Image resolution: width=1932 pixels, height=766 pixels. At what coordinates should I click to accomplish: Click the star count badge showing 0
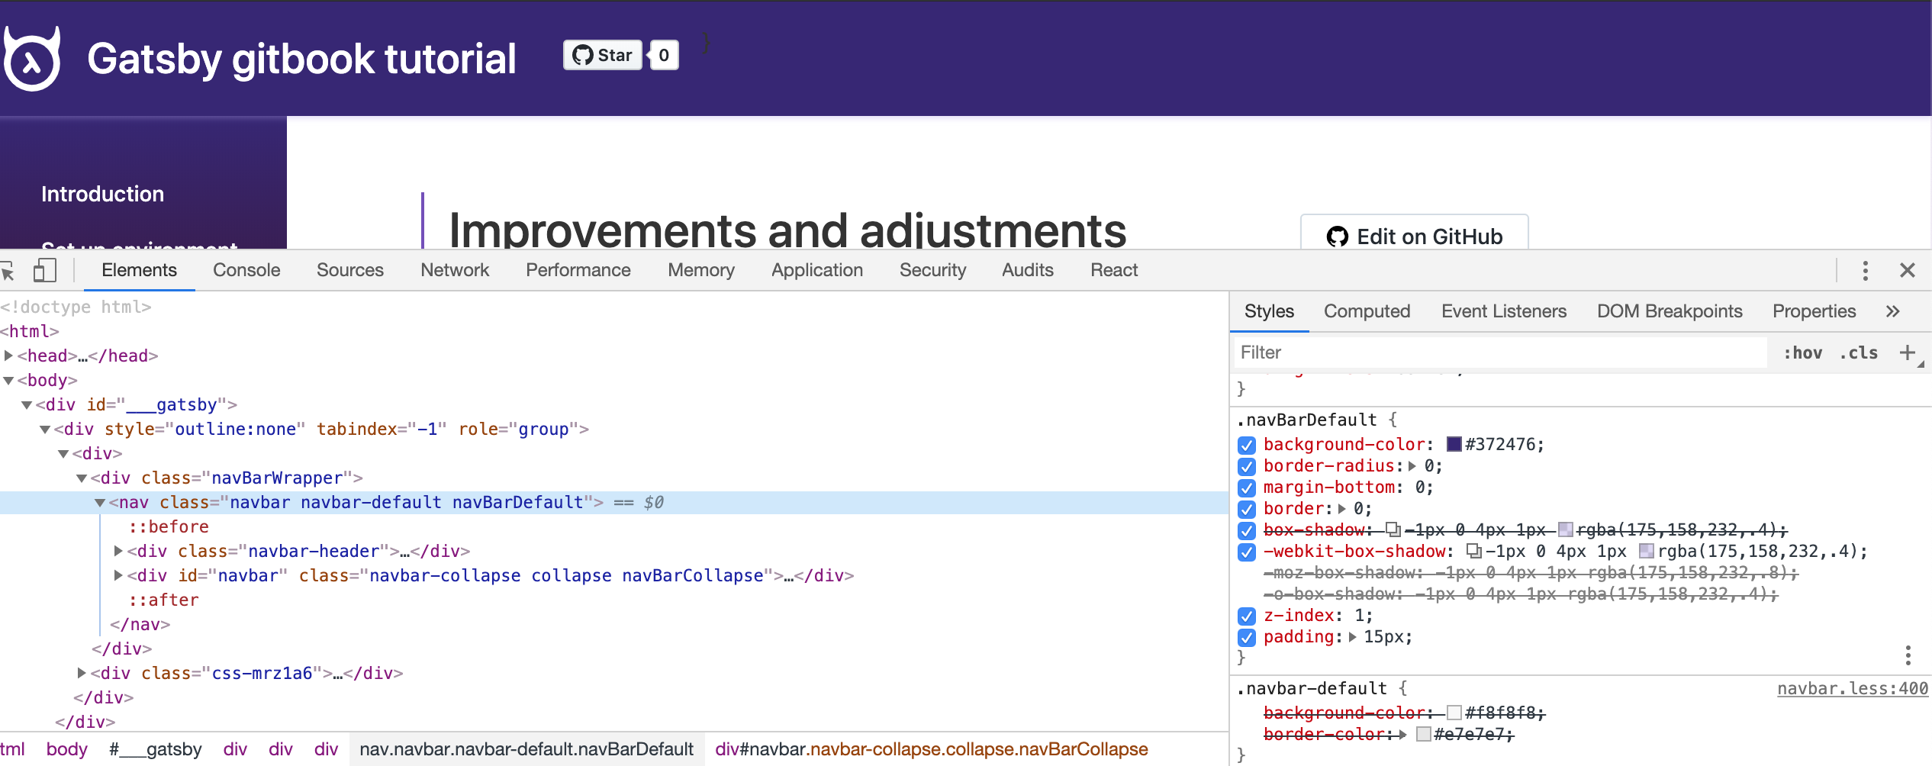coord(664,55)
